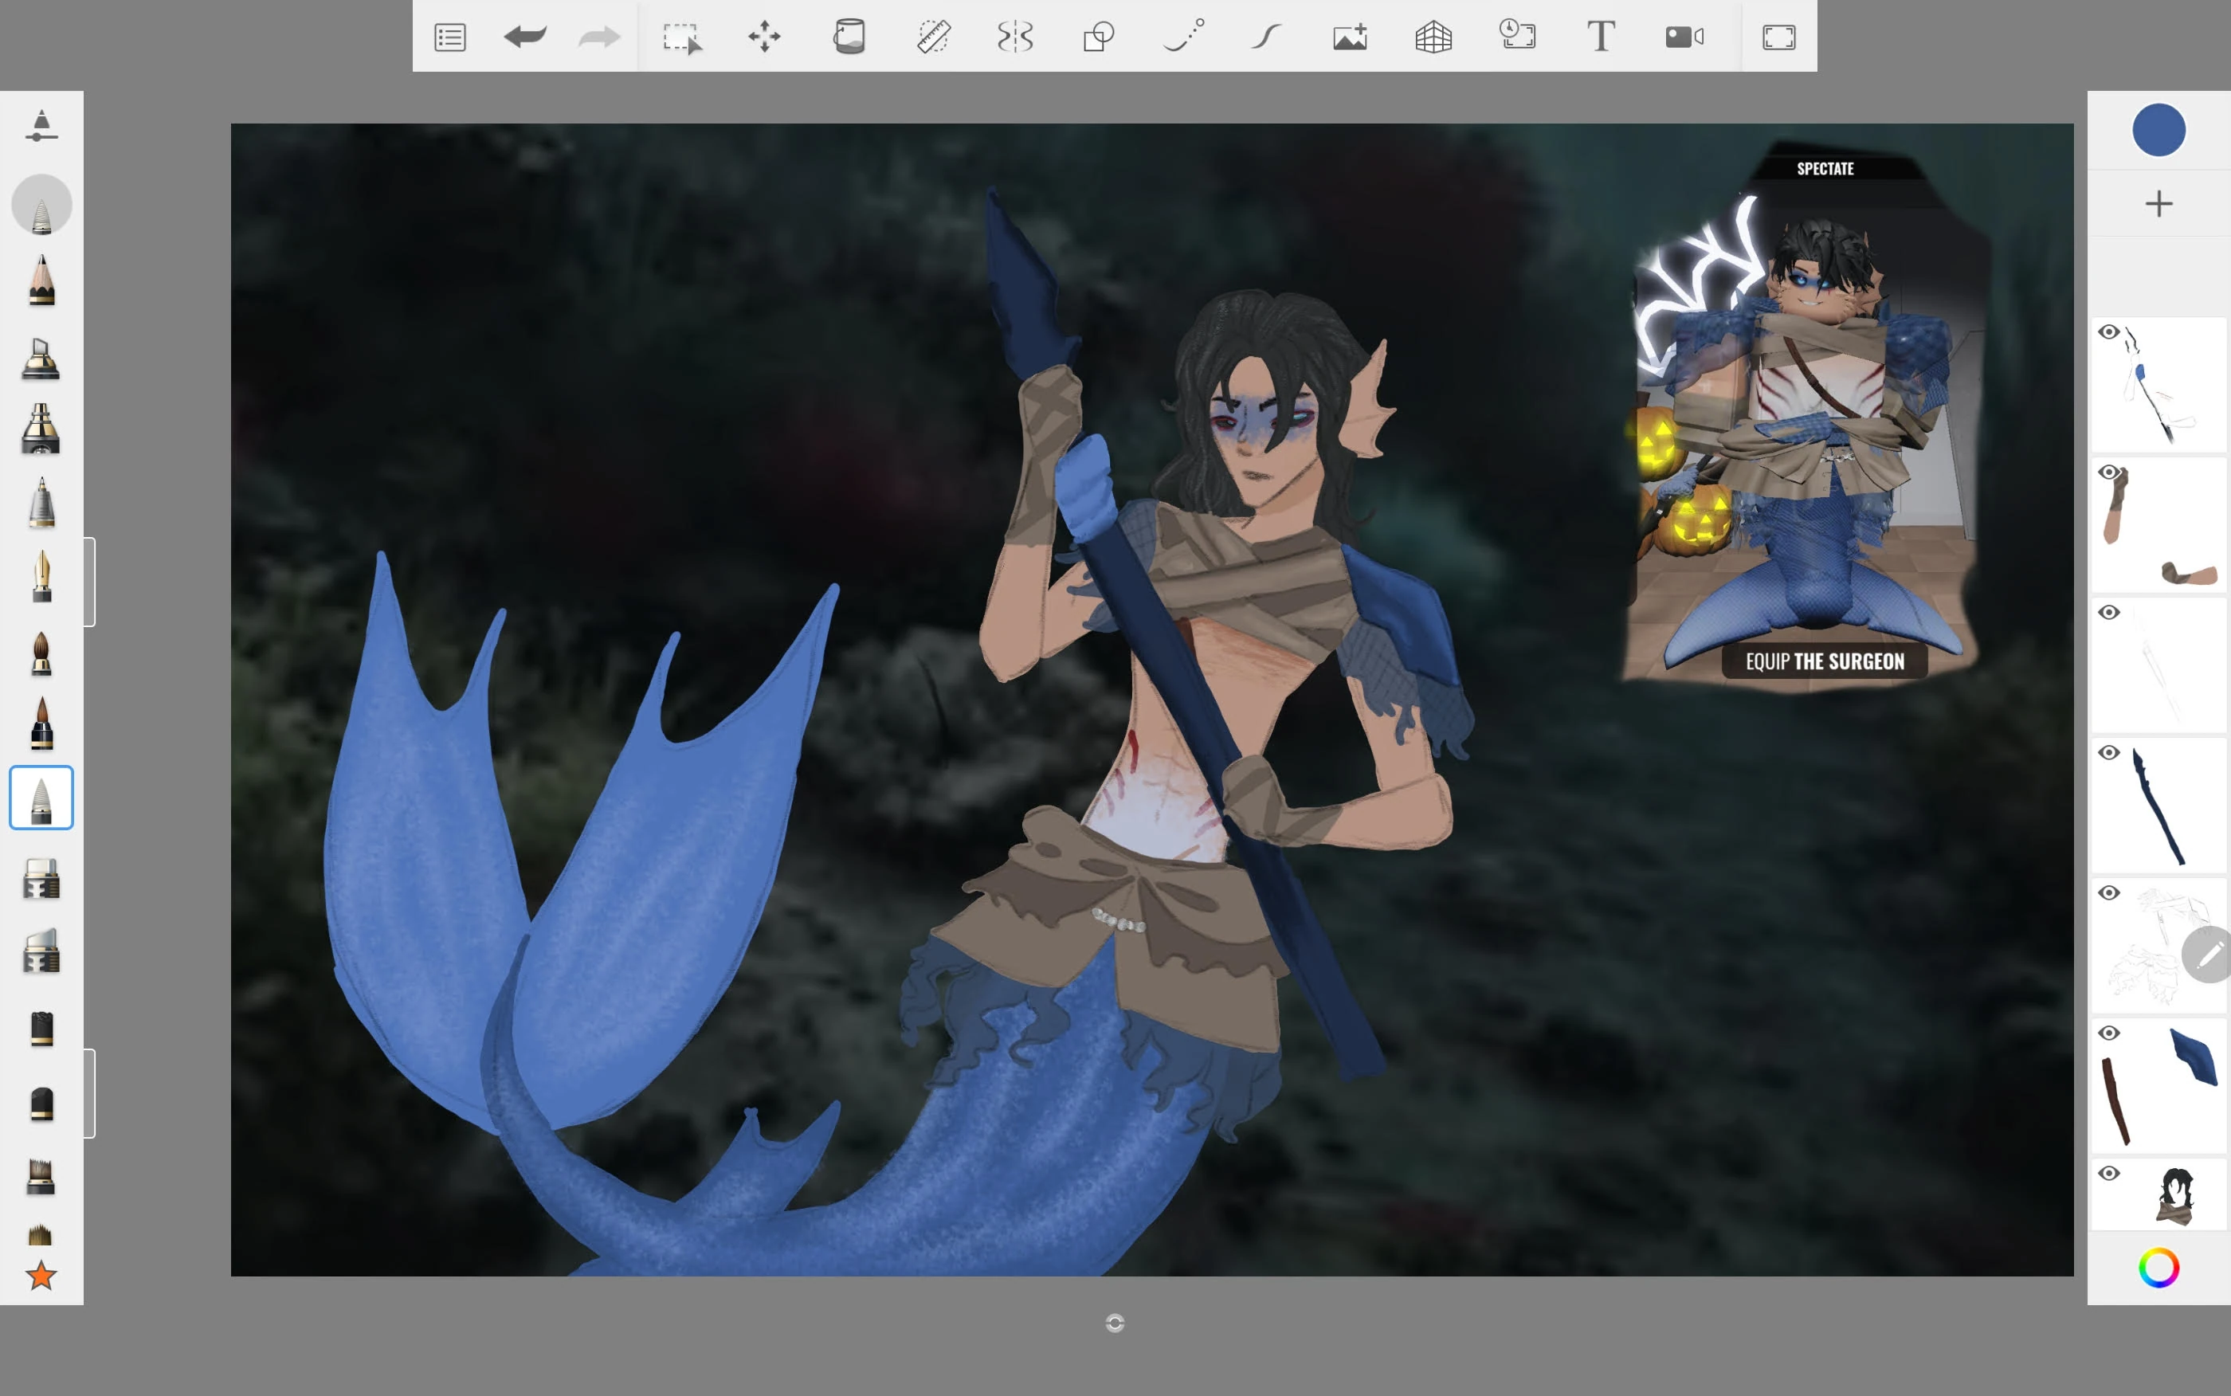
Task: Open the brush library star icon
Action: pyautogui.click(x=41, y=1276)
